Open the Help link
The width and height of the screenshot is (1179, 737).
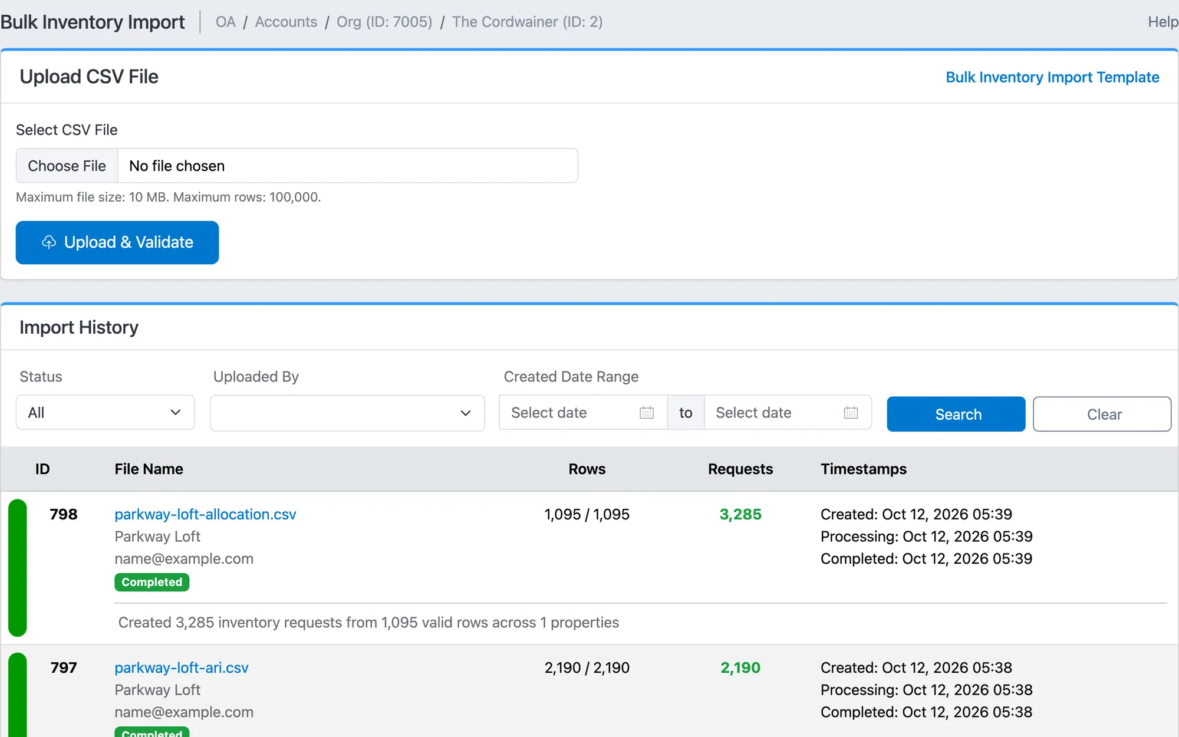(x=1162, y=22)
